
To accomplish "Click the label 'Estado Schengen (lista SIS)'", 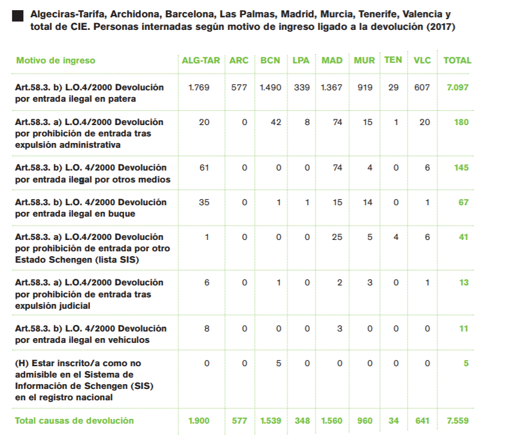I will coord(77,260).
